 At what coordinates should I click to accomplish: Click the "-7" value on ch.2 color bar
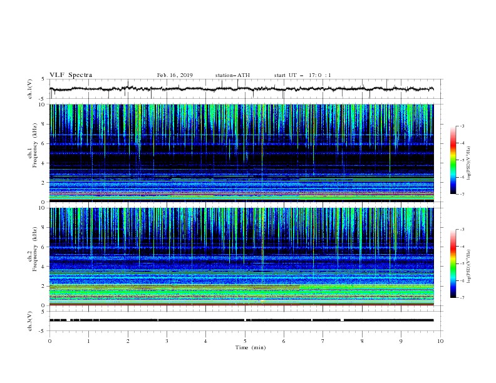tap(462, 297)
